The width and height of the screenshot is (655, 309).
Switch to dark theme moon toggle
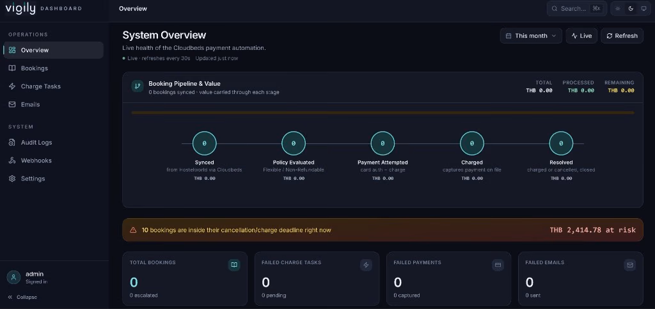pyautogui.click(x=631, y=8)
